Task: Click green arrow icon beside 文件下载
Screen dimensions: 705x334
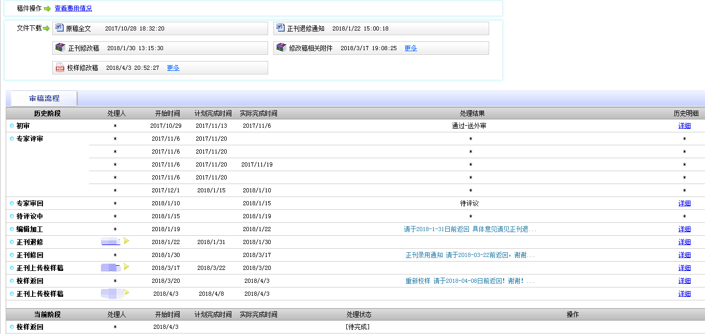Action: tap(46, 28)
